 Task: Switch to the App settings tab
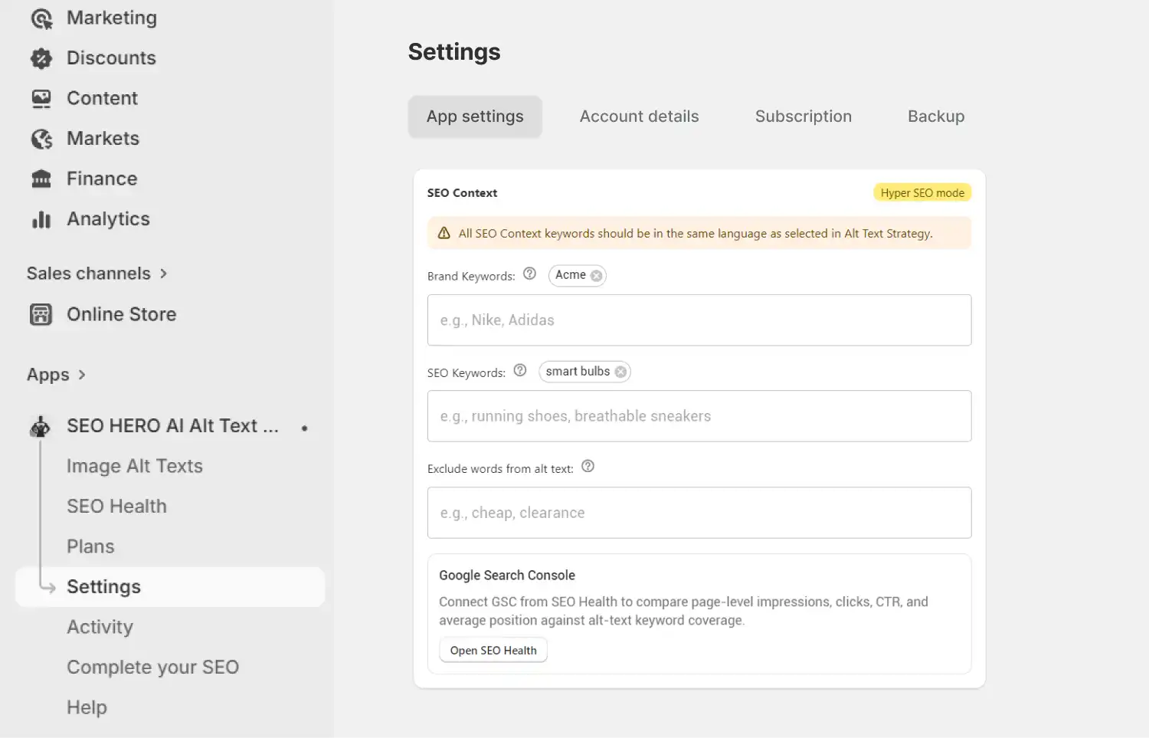tap(475, 116)
